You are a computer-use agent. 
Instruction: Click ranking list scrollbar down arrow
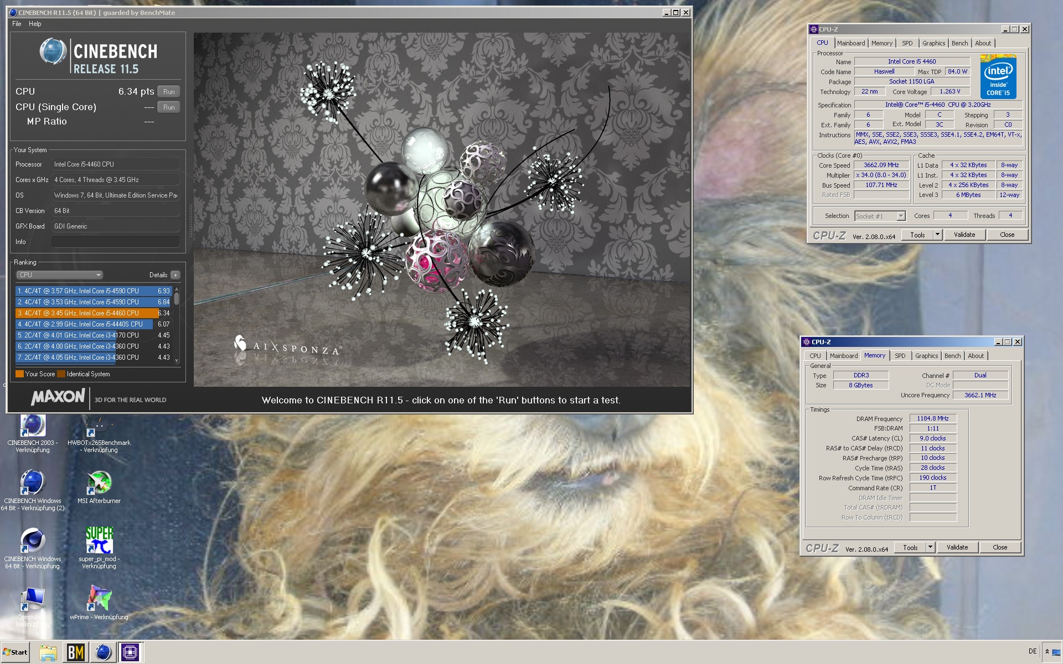coord(177,361)
